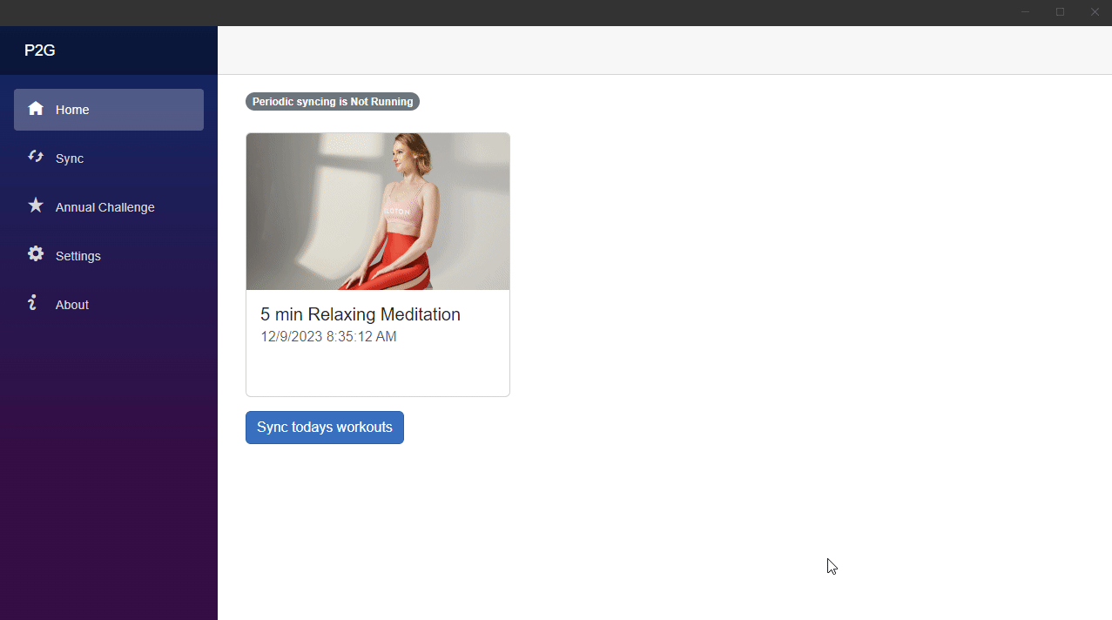Go to Annual Challenge via its text label
The height and width of the screenshot is (620, 1112).
[x=104, y=207]
